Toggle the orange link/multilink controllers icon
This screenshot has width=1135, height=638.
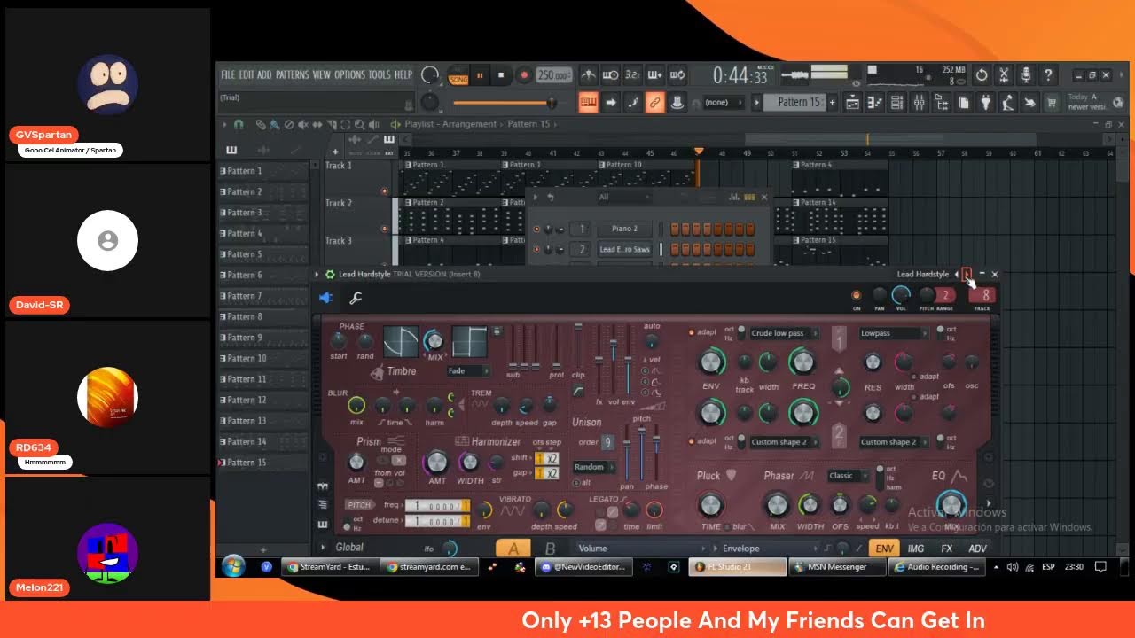654,103
